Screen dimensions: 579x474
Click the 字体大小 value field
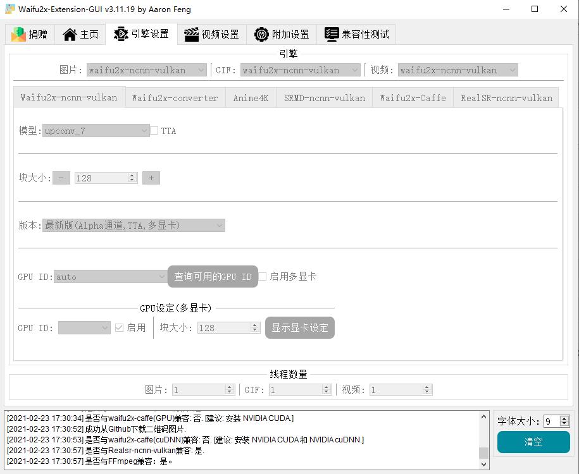[x=552, y=422]
